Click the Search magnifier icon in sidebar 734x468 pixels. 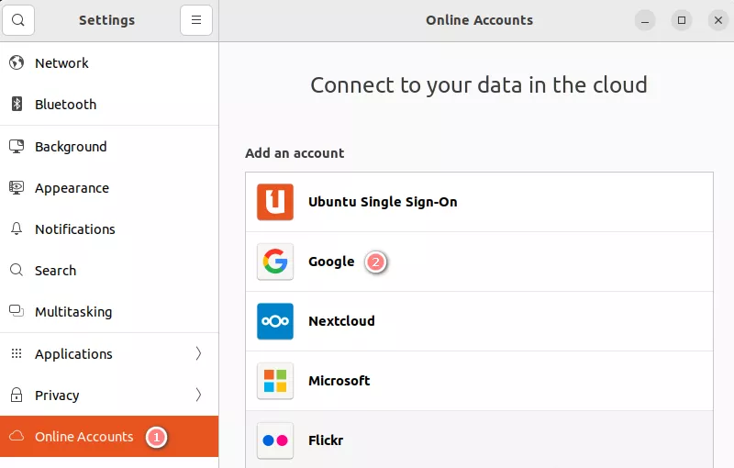(17, 270)
